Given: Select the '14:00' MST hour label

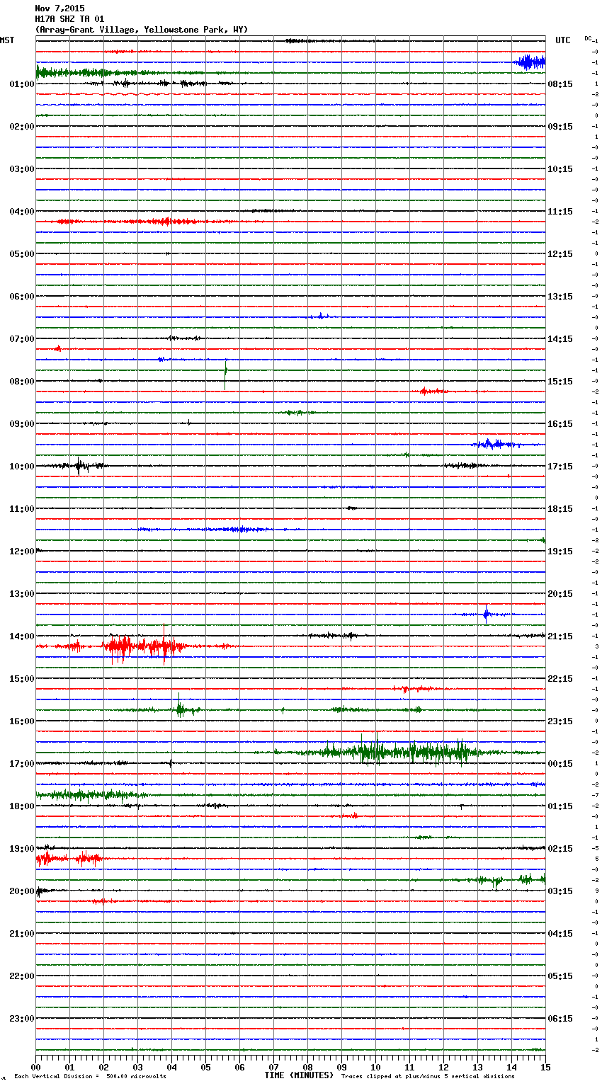Looking at the screenshot, I should click(x=22, y=636).
